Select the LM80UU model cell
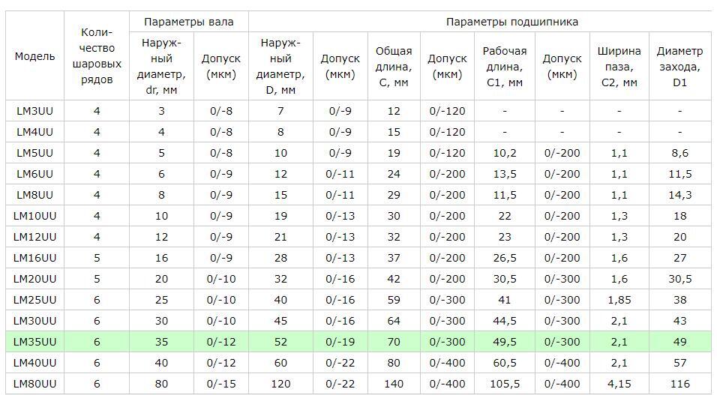Image resolution: width=717 pixels, height=395 pixels. coord(35,384)
